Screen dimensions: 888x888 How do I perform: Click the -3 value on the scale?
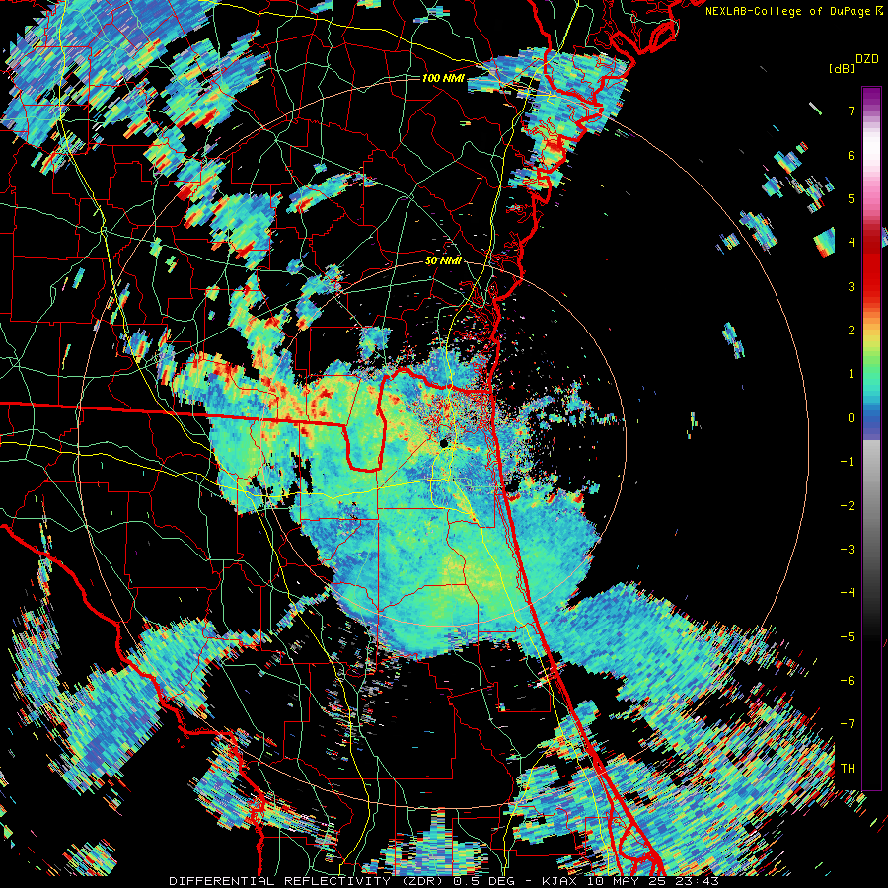848,550
